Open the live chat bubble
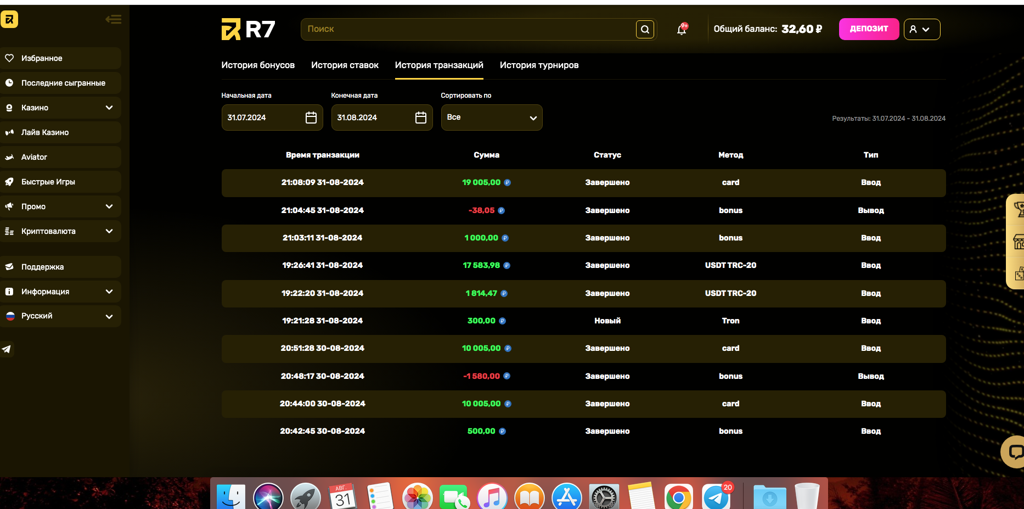This screenshot has height=509, width=1024. (x=1014, y=451)
